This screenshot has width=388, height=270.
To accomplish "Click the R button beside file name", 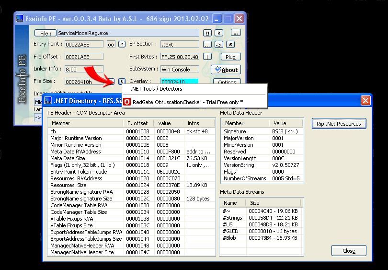I will [219, 33].
